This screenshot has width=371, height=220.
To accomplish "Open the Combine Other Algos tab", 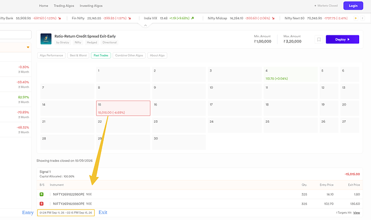I will [129, 55].
